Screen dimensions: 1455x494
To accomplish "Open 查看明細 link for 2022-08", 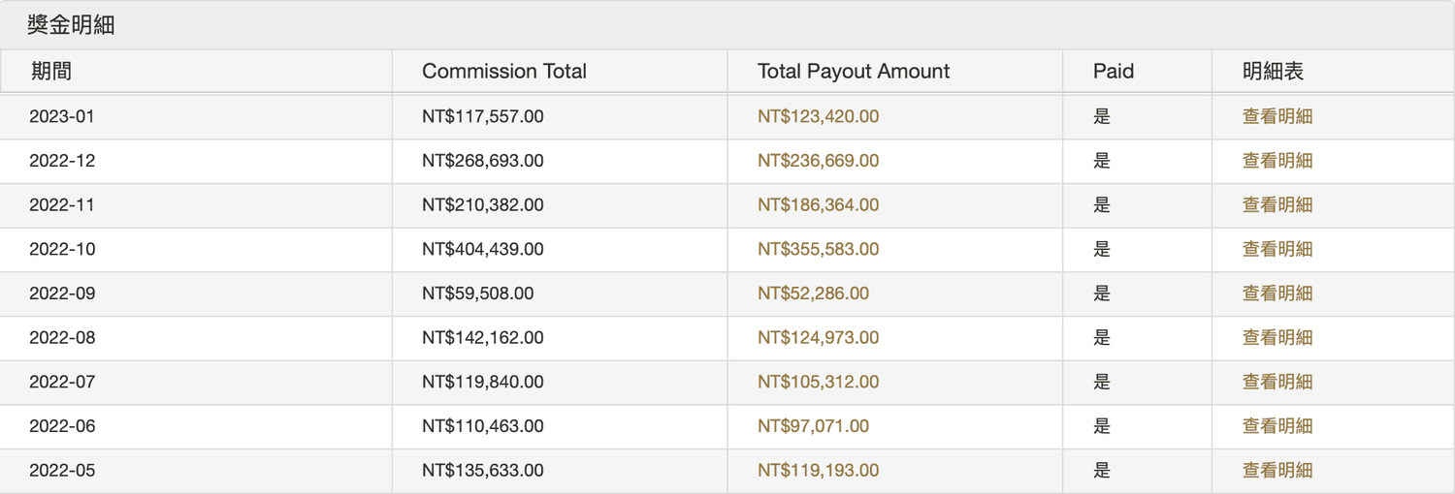I will 1277,338.
